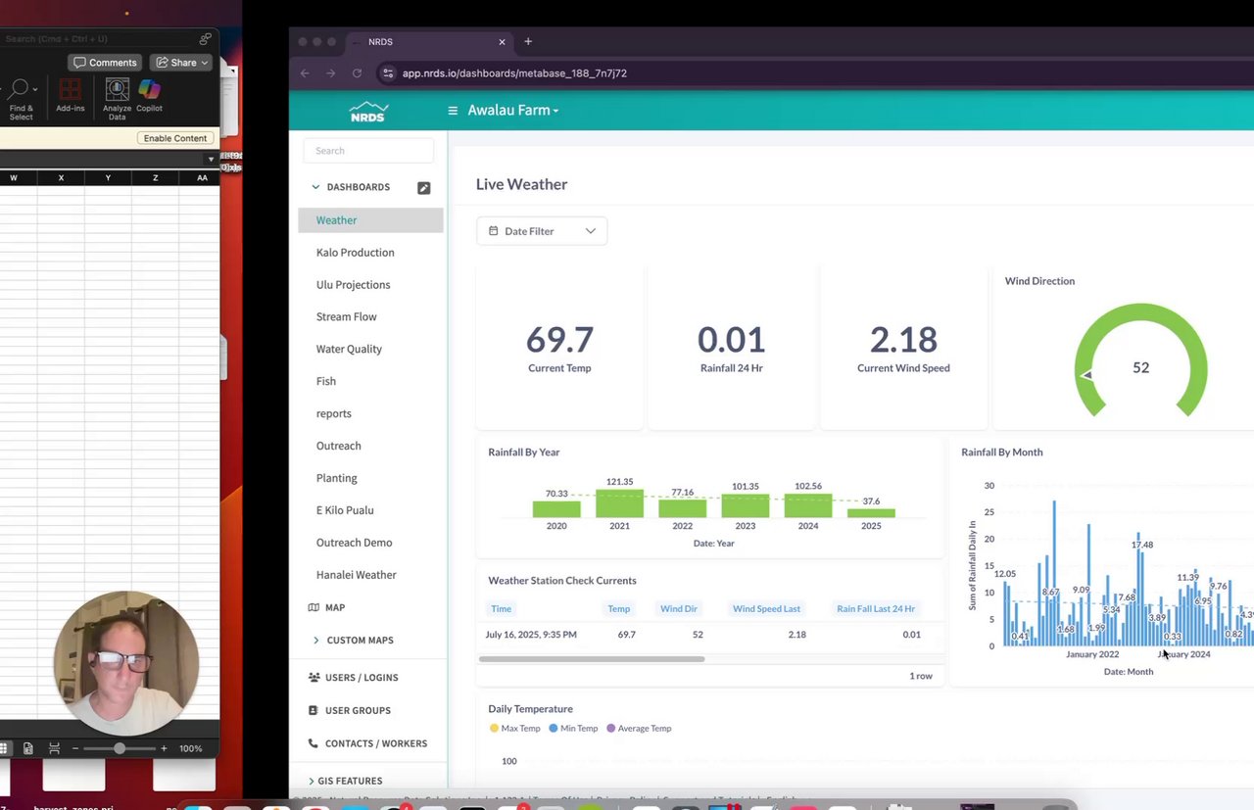Open the Date Filter dropdown
Image resolution: width=1254 pixels, height=810 pixels.
542,231
